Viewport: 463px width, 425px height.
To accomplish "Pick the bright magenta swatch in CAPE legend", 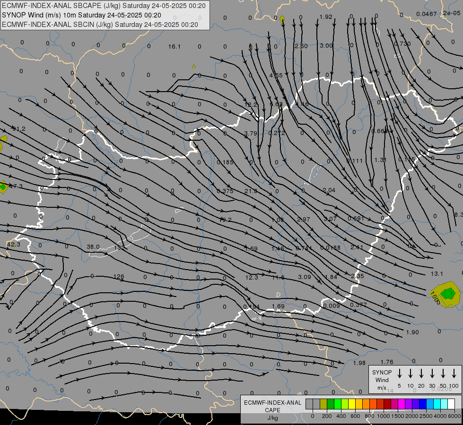I will coord(402,404).
